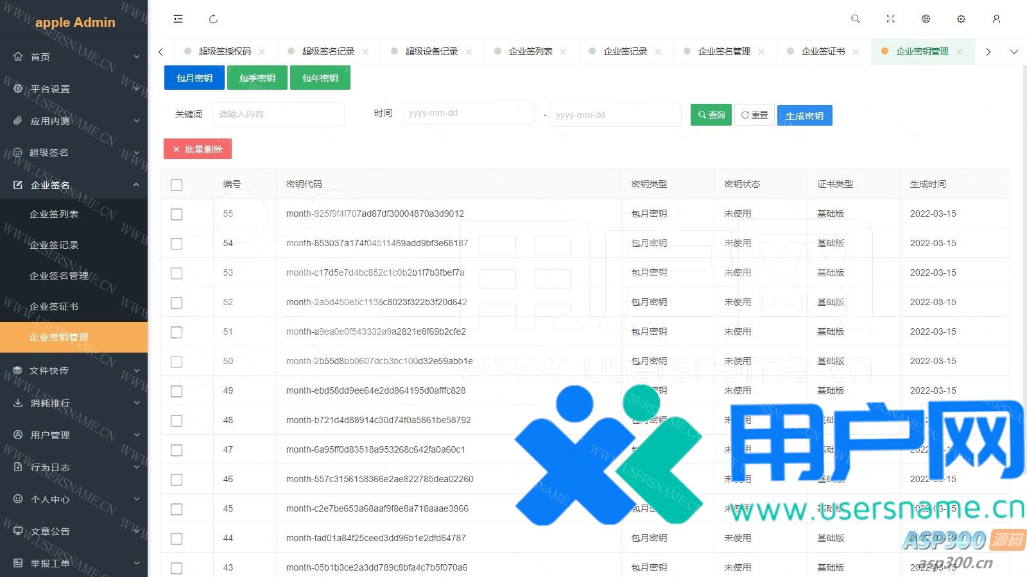Click the sidebar collapse menu icon

[178, 19]
